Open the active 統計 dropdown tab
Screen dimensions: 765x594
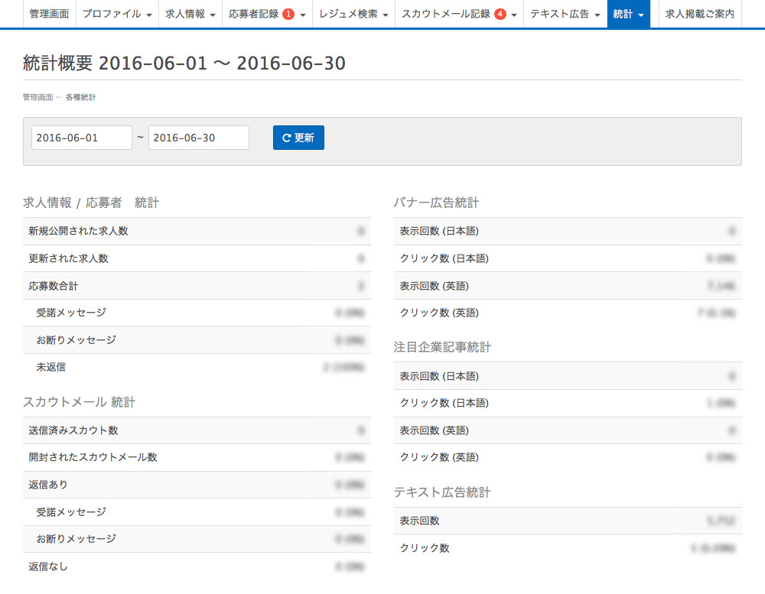pyautogui.click(x=628, y=14)
